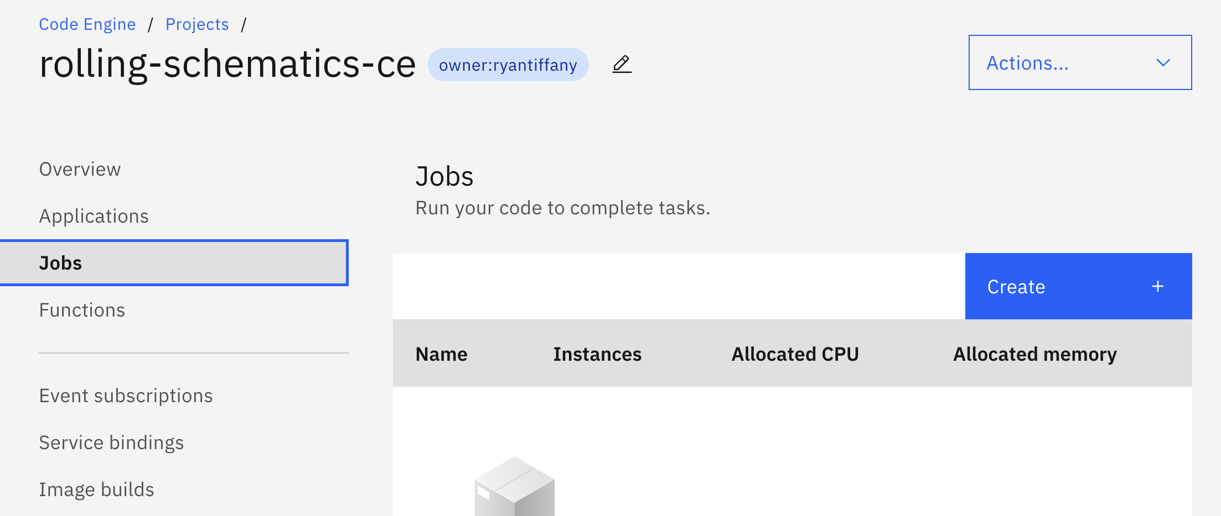Sort by the Name column header

point(441,354)
